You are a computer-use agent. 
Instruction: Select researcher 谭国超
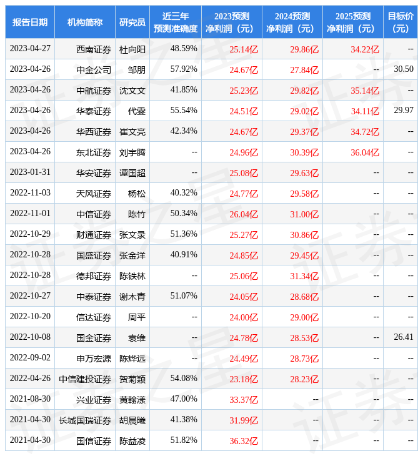pos(132,173)
